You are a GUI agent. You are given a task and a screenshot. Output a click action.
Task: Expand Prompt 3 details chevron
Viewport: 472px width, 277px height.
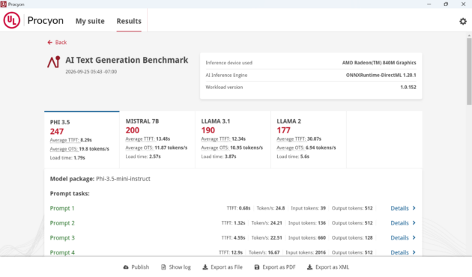pos(414,237)
